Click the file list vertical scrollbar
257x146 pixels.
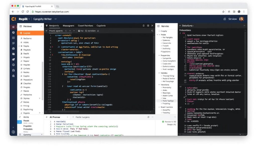[43, 81]
